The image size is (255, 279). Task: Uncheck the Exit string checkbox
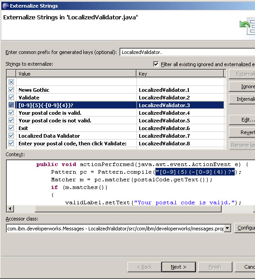click(11, 128)
